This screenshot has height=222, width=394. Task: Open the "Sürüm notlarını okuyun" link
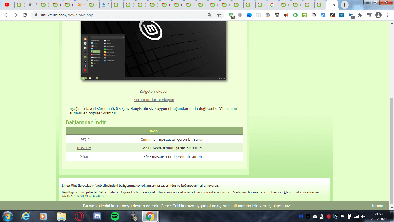154,100
